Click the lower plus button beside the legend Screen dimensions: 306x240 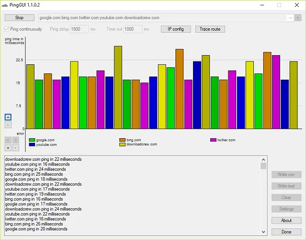tap(8, 148)
